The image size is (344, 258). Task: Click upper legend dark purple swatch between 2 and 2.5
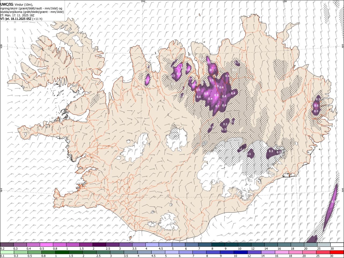click(99, 245)
